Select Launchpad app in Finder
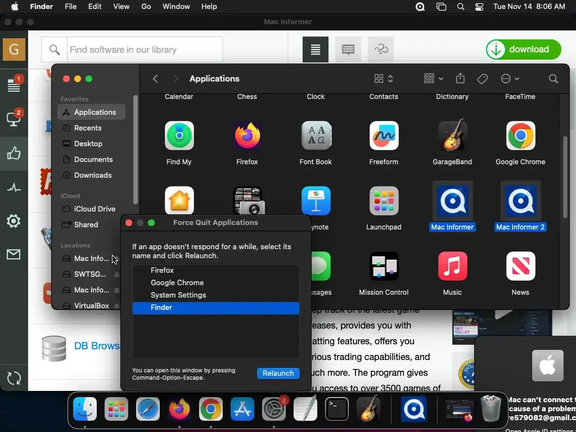The width and height of the screenshot is (576, 432). [384, 201]
